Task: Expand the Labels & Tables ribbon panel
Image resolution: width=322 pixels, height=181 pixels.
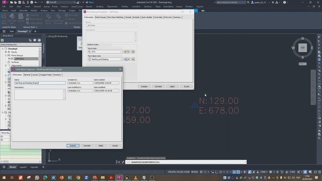Action: click(9, 27)
